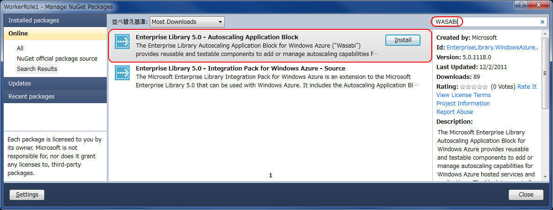Open the Settings dialog

pos(27,195)
